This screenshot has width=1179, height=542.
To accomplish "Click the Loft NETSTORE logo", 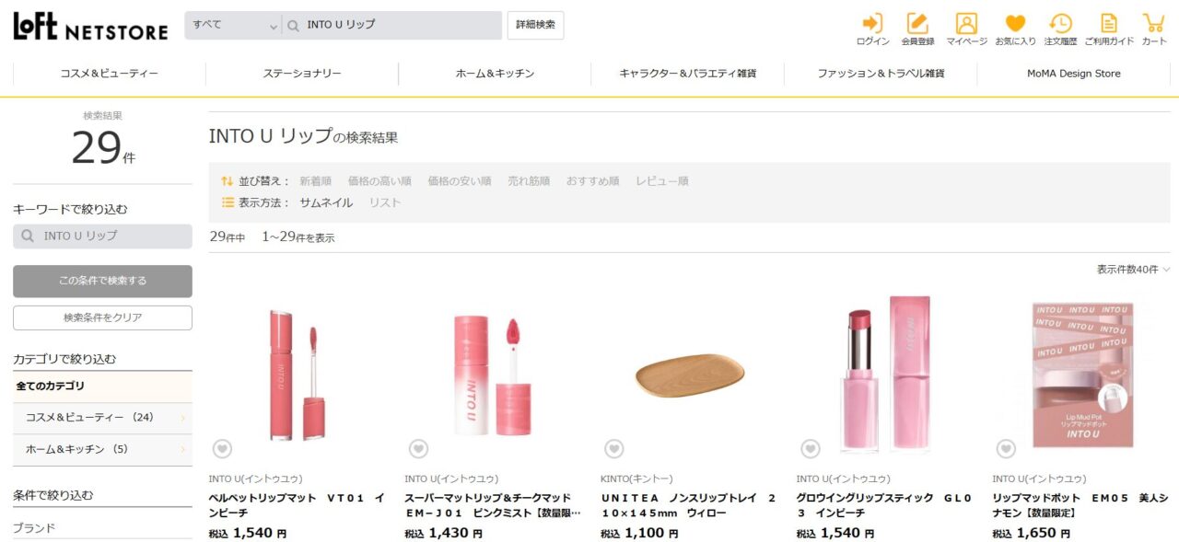I will (x=90, y=26).
